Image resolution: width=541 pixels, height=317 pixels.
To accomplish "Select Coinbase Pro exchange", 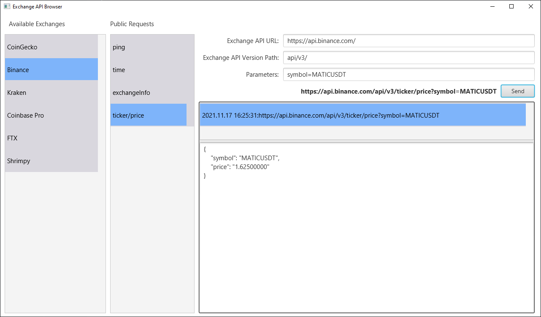I will click(51, 116).
